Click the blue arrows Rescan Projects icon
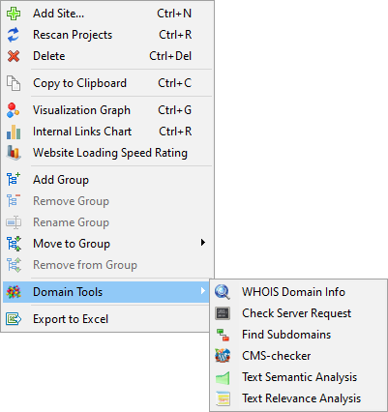Image resolution: width=388 pixels, height=412 pixels. tap(14, 35)
